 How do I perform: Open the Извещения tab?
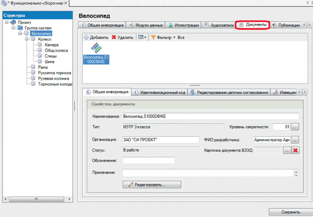[x=284, y=92]
